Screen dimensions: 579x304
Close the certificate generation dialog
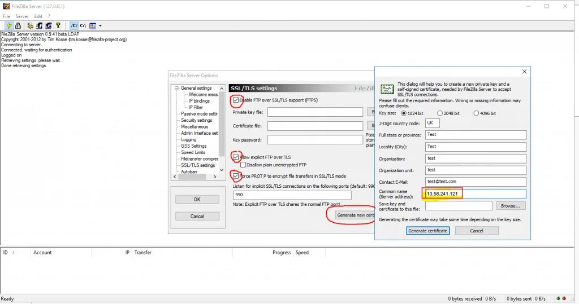pyautogui.click(x=524, y=72)
